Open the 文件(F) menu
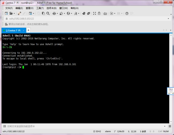This screenshot has height=135, width=174. [x=9, y=8]
